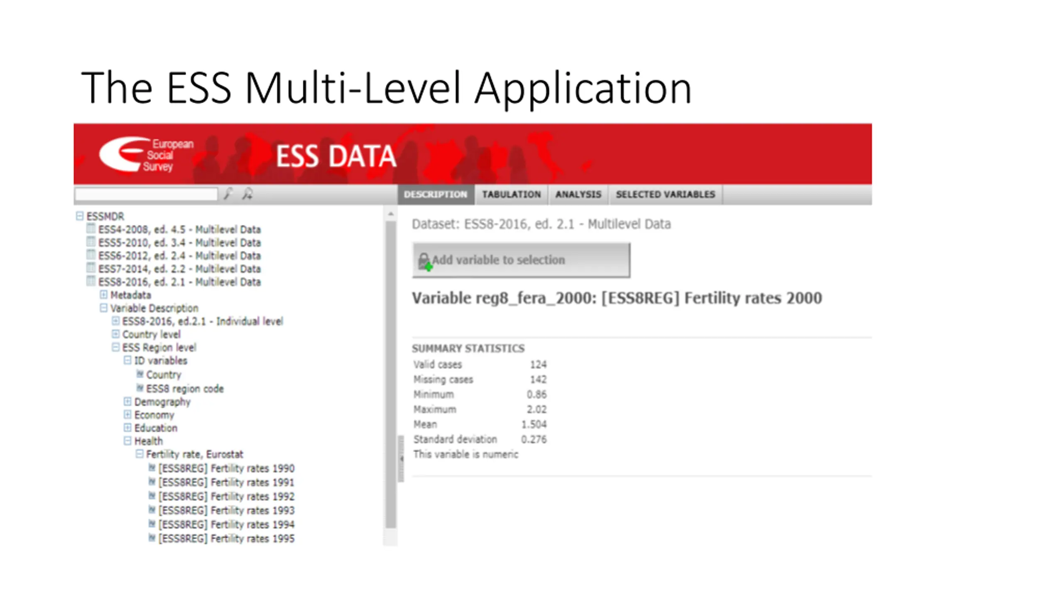
Task: Click the Valid cases value 124
Action: (x=538, y=364)
